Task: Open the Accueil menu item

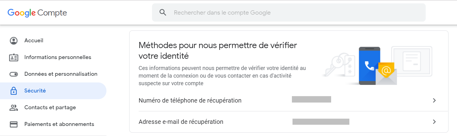Action: 34,40
